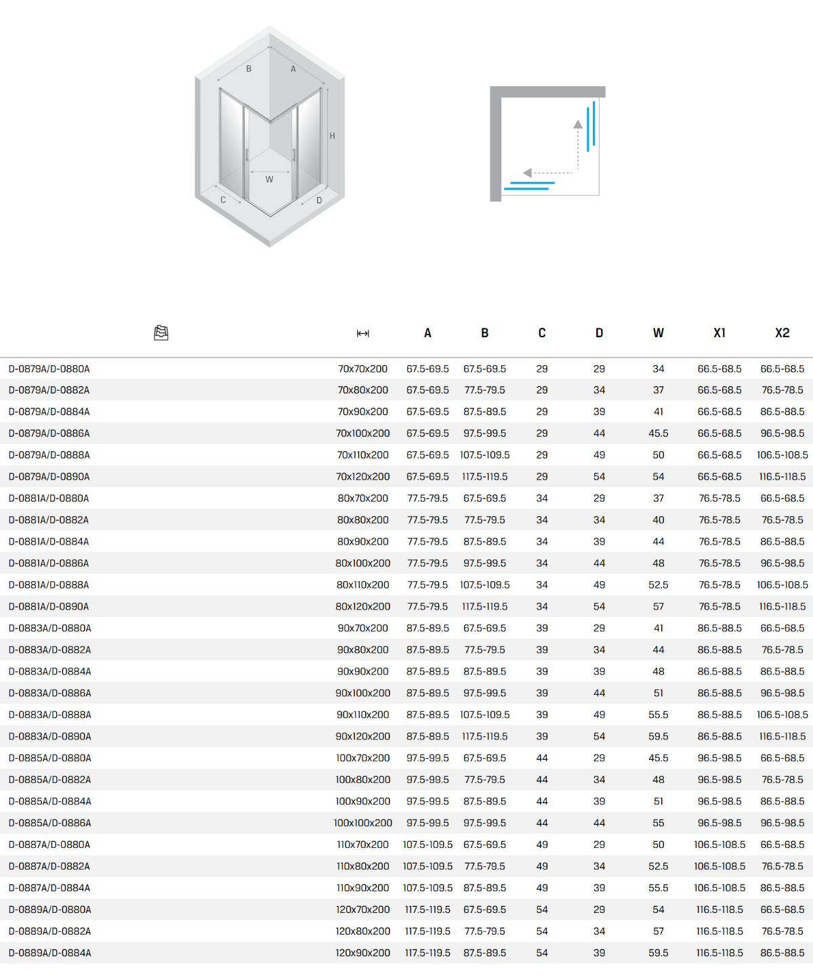Image resolution: width=813 pixels, height=980 pixels.
Task: Click product code D-0889A/D-0884A
Action: coord(49,953)
